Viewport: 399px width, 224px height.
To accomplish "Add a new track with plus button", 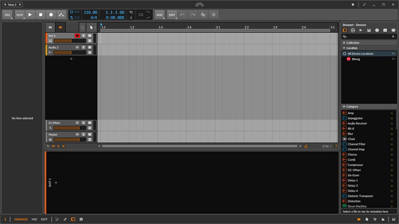I will point(71,59).
